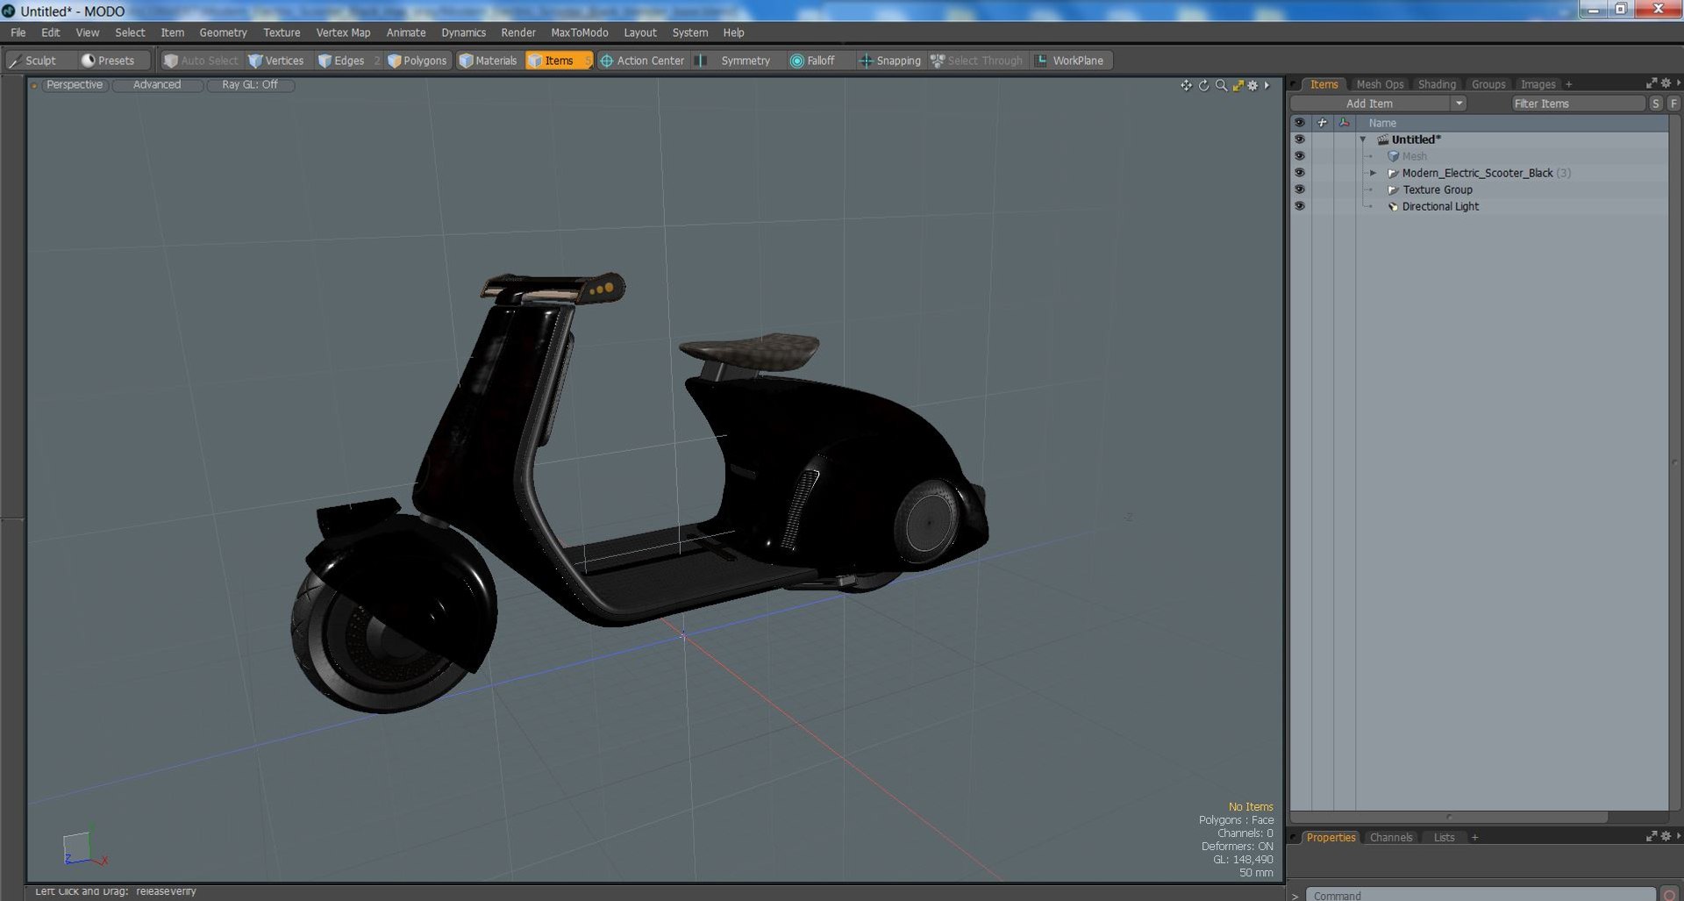Open the MaxToModo menu
1684x901 pixels.
coord(579,32)
